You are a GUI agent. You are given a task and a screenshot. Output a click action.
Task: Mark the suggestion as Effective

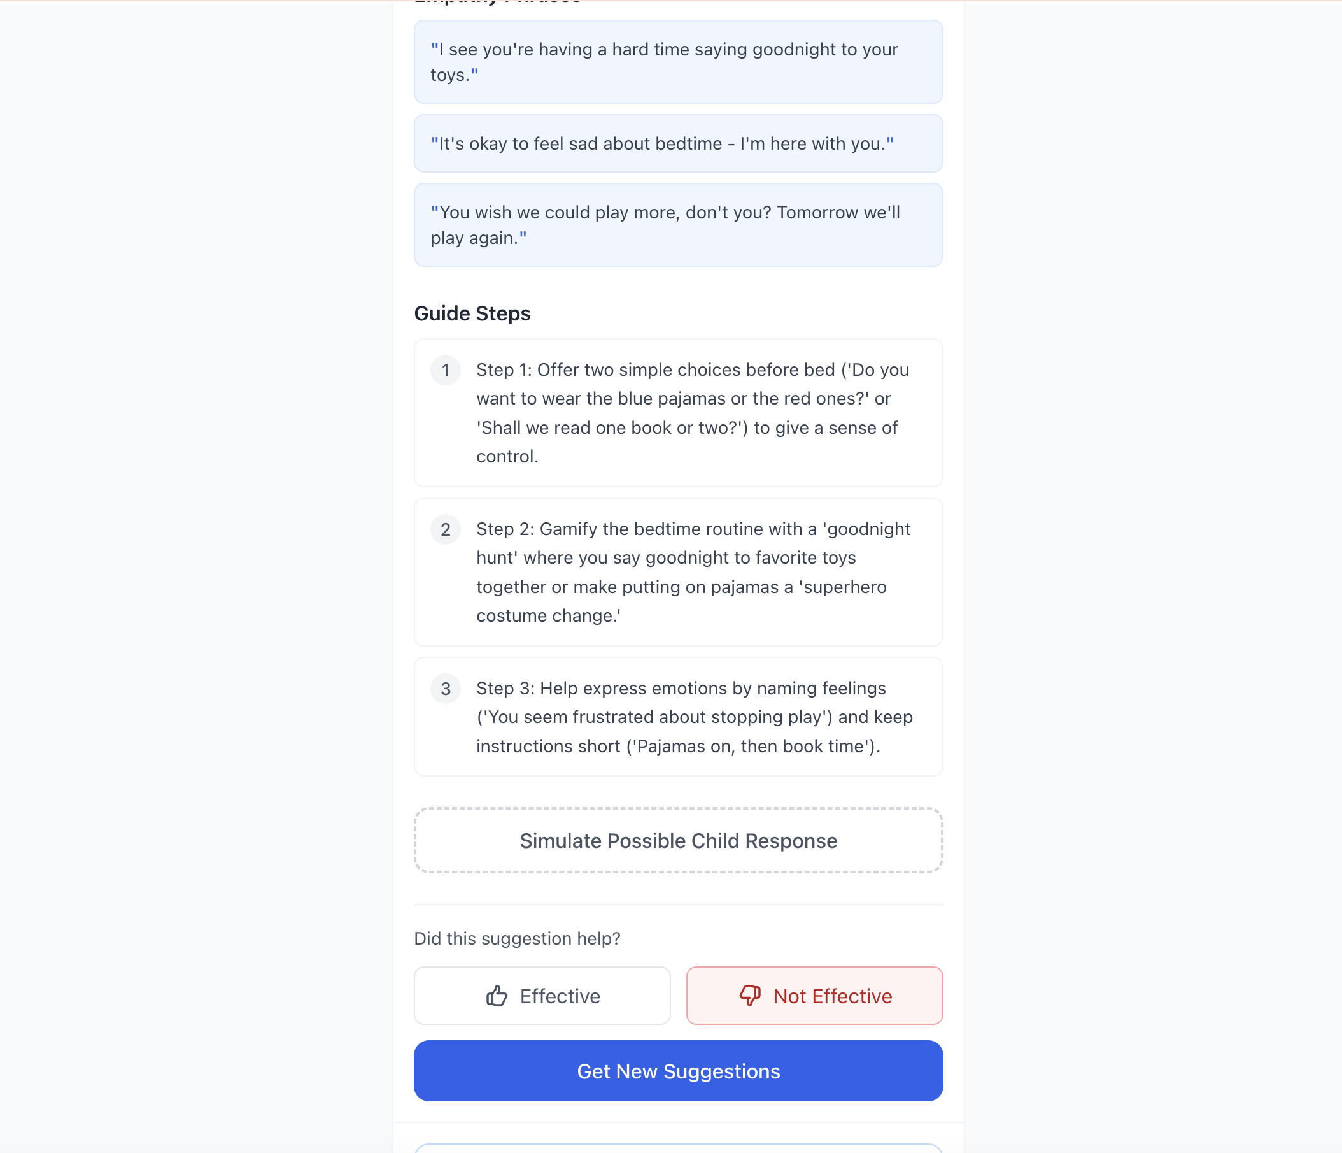point(542,996)
